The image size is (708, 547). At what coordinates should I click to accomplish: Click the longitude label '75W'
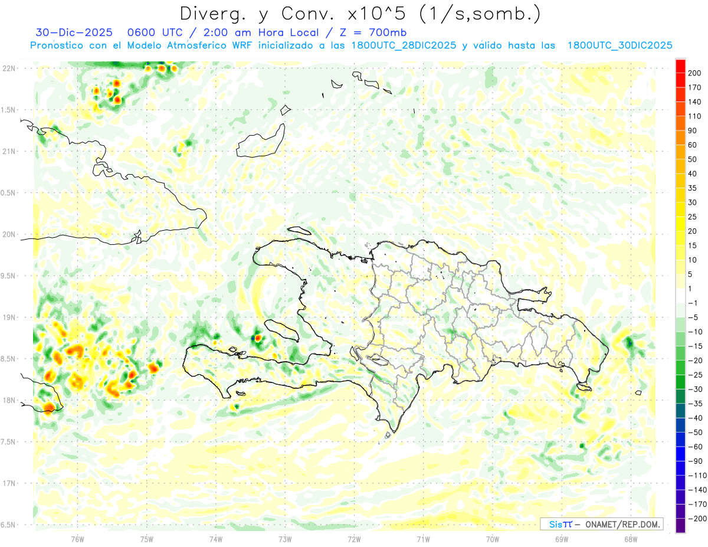click(x=147, y=539)
